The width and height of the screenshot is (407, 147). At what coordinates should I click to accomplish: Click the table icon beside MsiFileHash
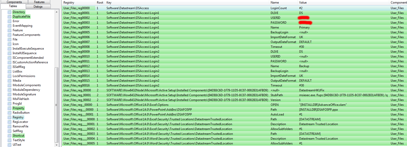pos(9,99)
